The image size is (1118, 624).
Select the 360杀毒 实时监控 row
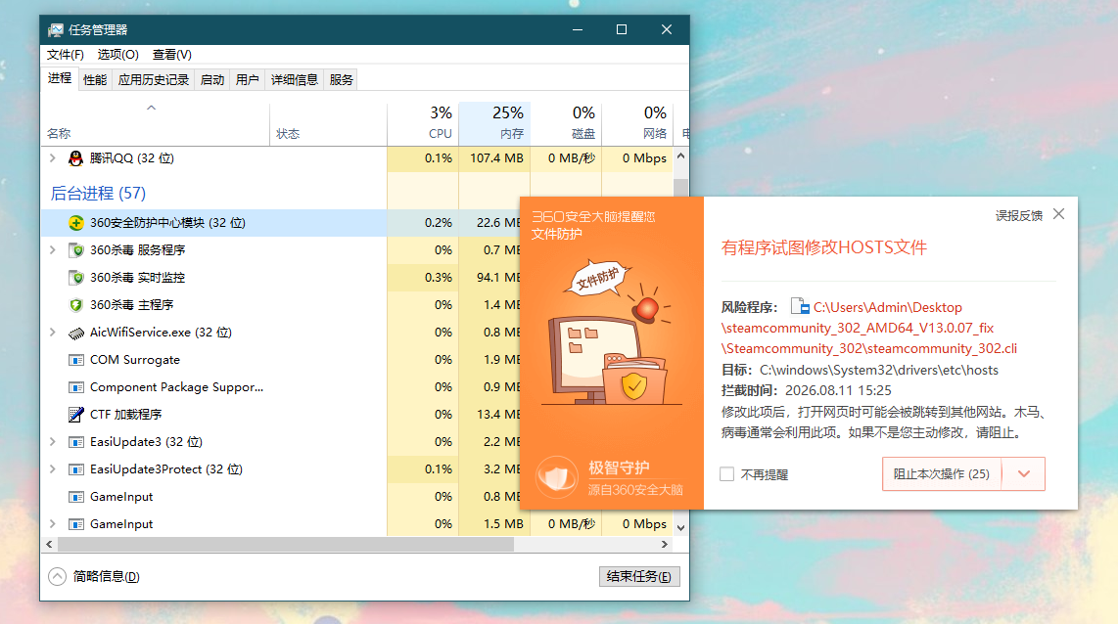click(282, 278)
